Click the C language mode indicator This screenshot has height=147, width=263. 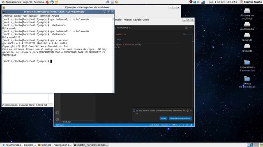point(183,125)
